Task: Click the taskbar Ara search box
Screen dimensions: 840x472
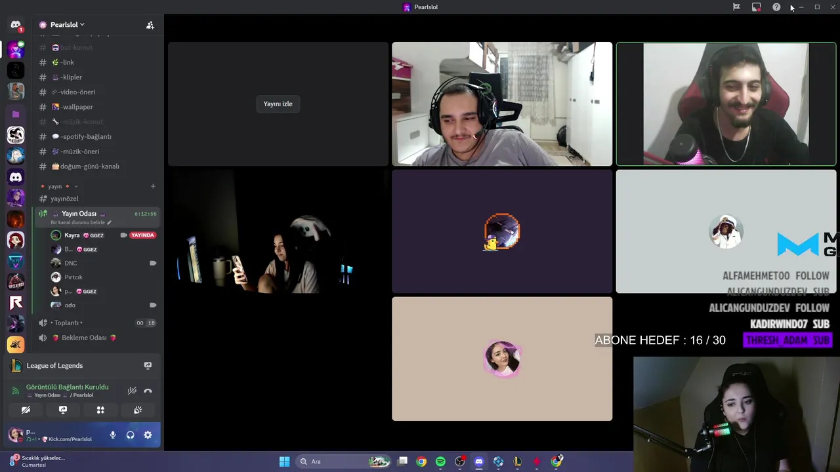Action: pyautogui.click(x=343, y=462)
